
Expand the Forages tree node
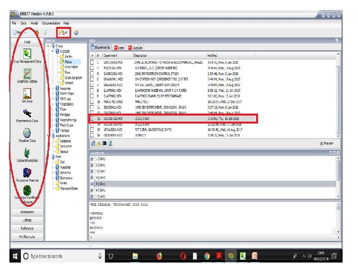tap(53, 115)
